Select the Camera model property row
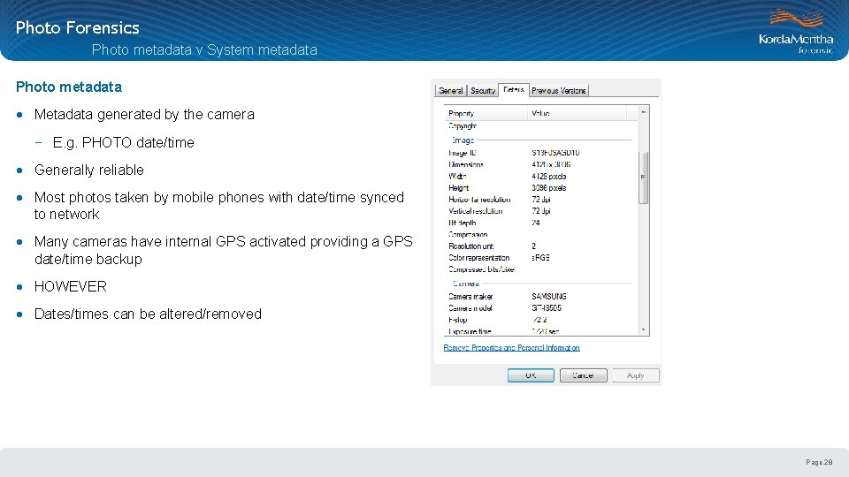Screen dimensions: 849x477 click(x=541, y=308)
